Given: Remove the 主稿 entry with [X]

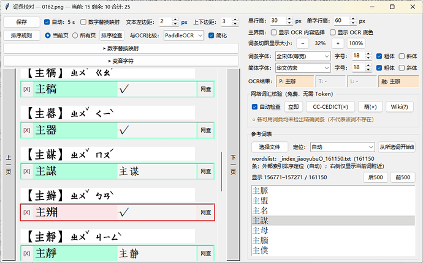Looking at the screenshot, I should tap(27, 89).
